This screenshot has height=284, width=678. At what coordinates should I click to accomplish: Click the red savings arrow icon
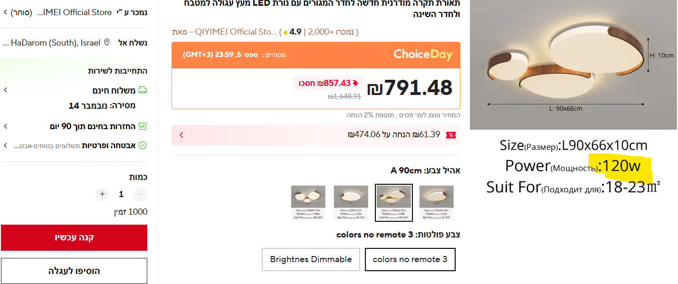click(355, 83)
